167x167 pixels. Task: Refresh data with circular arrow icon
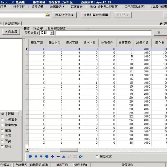81,157
